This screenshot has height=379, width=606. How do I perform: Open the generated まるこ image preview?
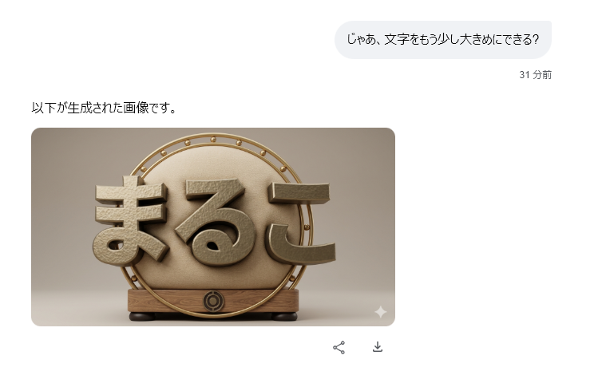213,227
